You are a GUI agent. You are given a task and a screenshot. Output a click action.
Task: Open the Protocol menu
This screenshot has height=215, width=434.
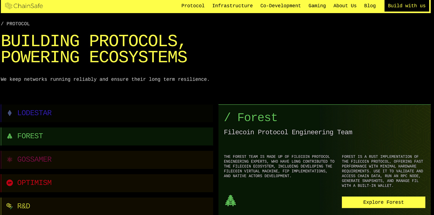click(193, 6)
